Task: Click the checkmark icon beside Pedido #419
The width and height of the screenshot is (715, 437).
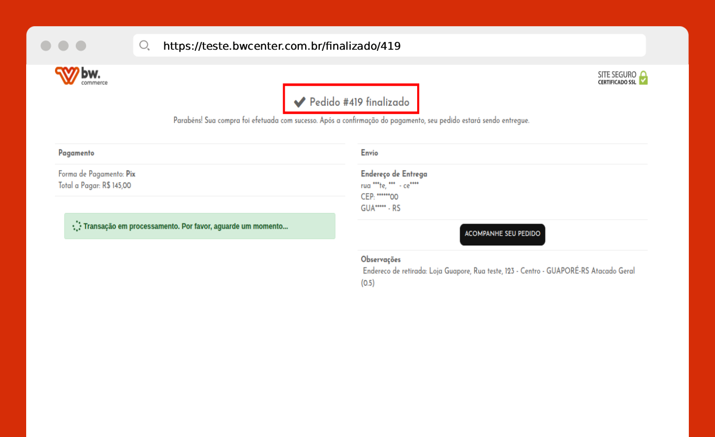Action: (x=299, y=102)
